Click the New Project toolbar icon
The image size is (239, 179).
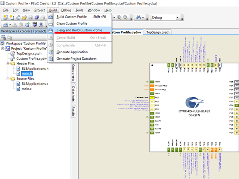[6, 18]
